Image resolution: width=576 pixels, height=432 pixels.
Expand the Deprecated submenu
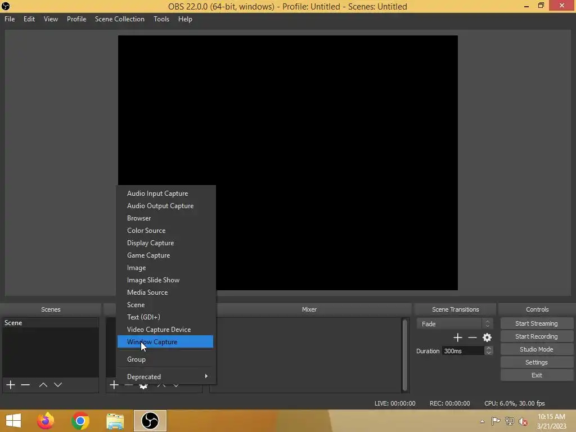(x=165, y=376)
